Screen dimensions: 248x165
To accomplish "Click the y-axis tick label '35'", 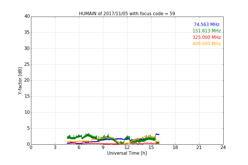I will point(27,32).
